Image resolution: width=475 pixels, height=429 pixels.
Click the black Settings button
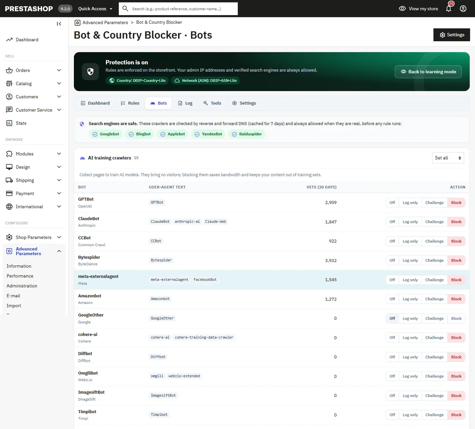click(x=452, y=35)
